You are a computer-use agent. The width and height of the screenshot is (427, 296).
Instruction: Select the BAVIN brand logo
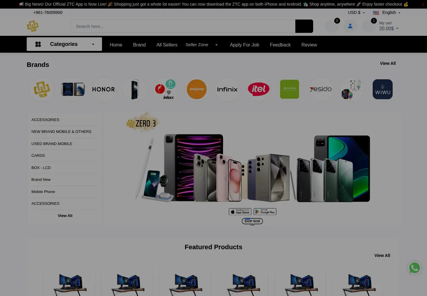point(290,89)
